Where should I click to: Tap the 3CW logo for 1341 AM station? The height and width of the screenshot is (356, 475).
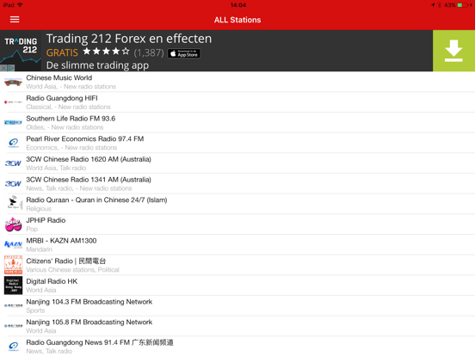tap(13, 183)
